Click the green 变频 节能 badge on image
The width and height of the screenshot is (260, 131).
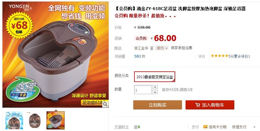click(x=23, y=89)
